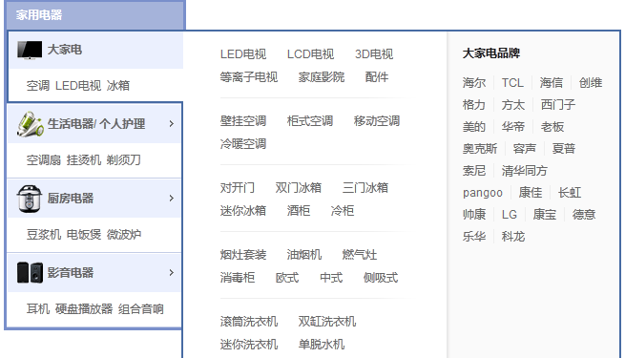
Task: Click the 清华同方 brand
Action: pyautogui.click(x=525, y=171)
